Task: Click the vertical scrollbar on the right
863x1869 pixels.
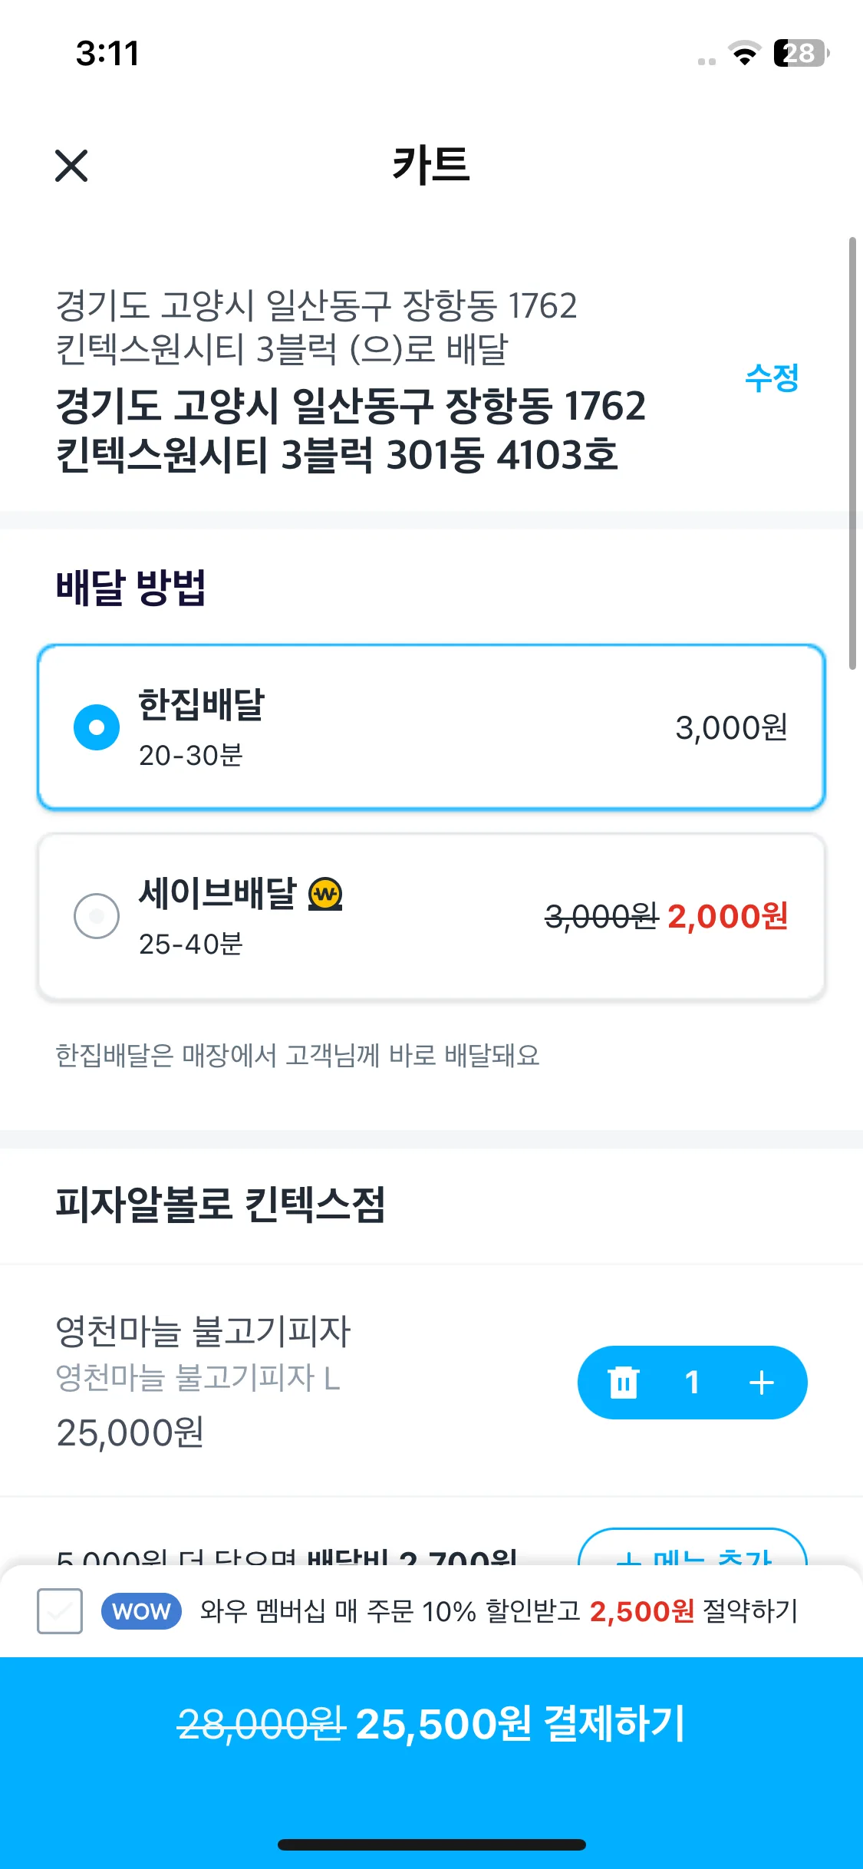Action: (851, 453)
